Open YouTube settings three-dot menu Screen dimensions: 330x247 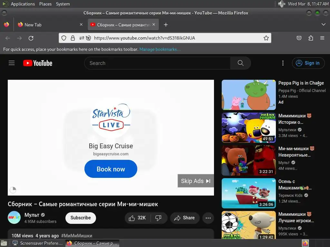click(x=283, y=63)
